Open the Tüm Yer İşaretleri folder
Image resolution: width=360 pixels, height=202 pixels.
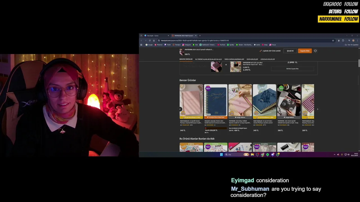click(352, 45)
